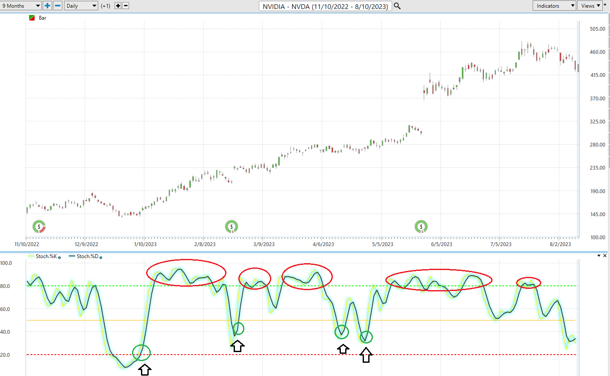
Task: Click the earnings dollar marker in late May 2023
Action: pyautogui.click(x=421, y=227)
